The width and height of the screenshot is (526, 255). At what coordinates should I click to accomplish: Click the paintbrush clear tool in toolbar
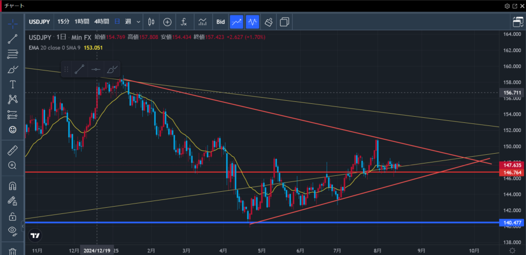(268, 22)
